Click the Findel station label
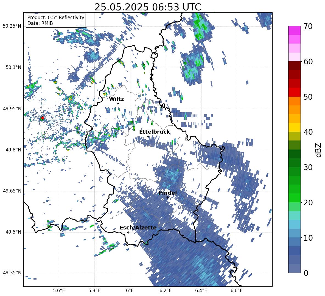Screen dimensions: 325x296 [168, 193]
